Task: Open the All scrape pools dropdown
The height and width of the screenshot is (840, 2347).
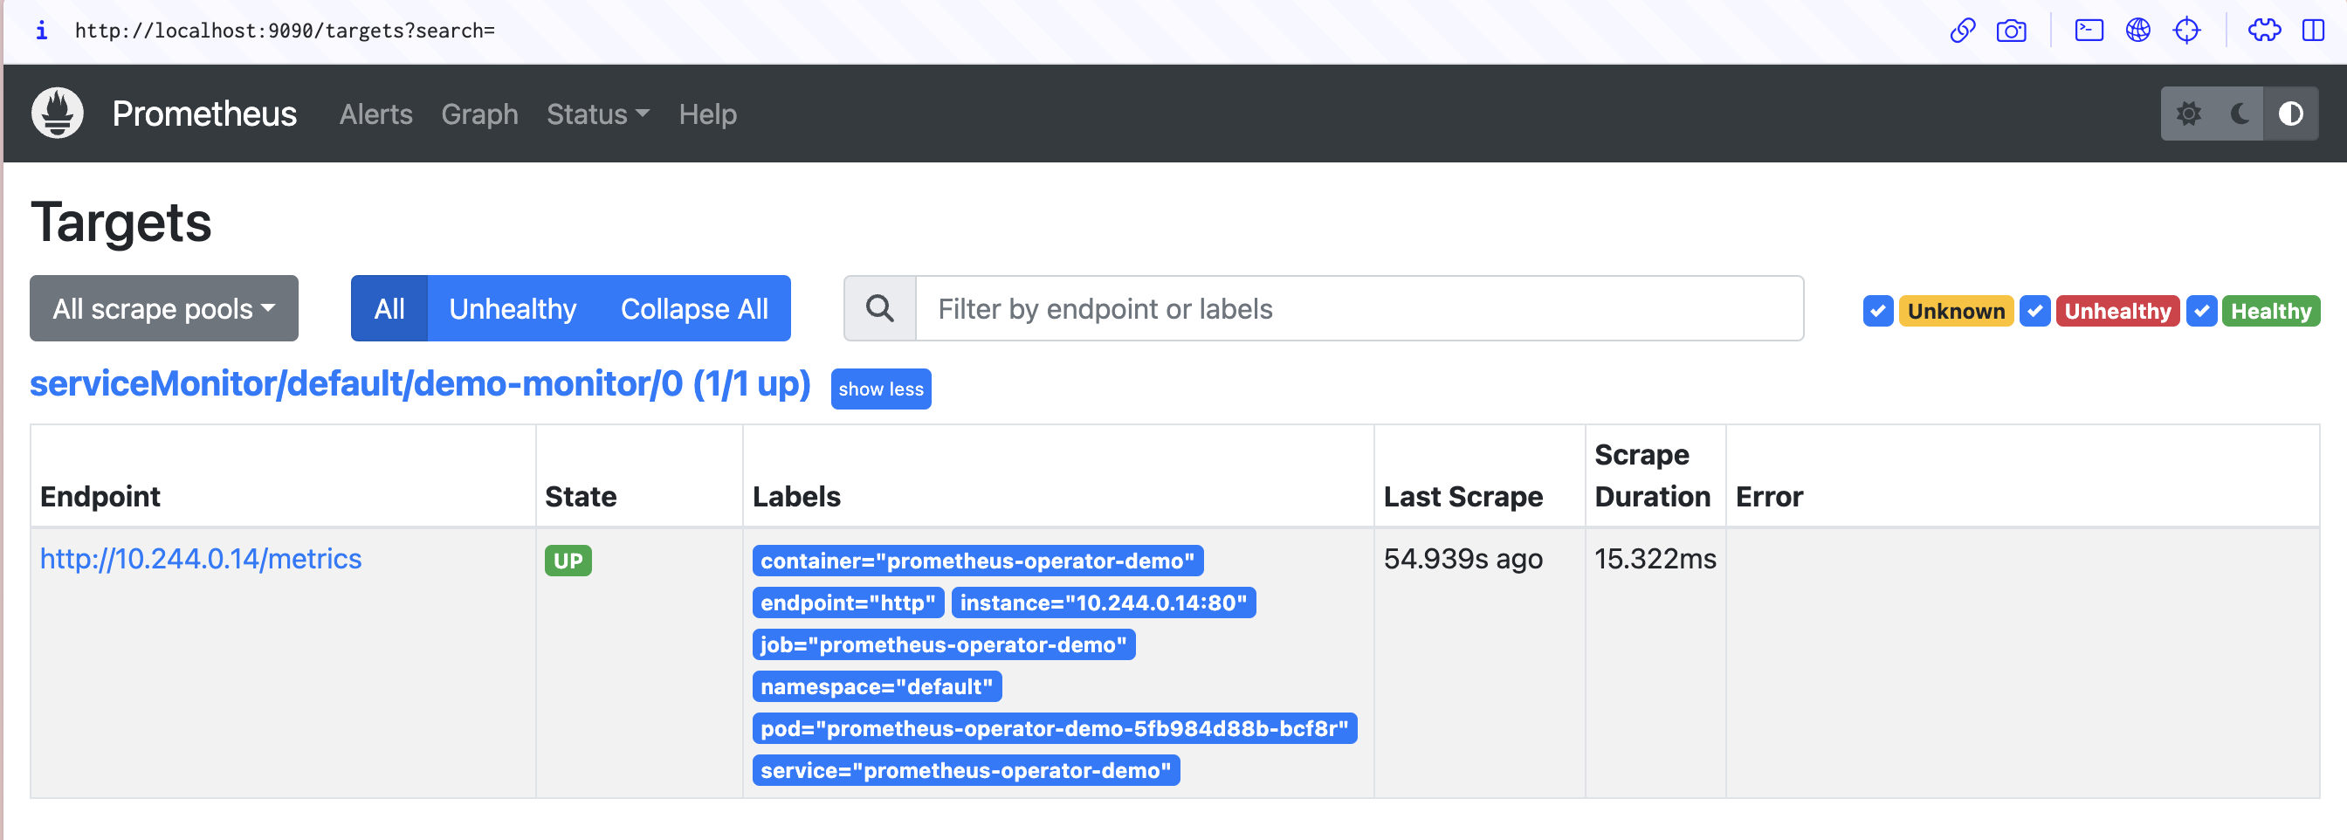Action: (x=164, y=309)
